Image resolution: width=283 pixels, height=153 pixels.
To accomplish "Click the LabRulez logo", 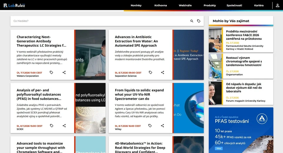I will pos(14,5).
